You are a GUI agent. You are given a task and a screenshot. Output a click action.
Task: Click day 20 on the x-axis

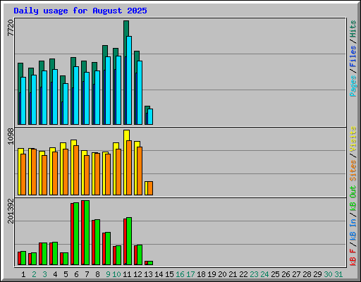(x=222, y=274)
